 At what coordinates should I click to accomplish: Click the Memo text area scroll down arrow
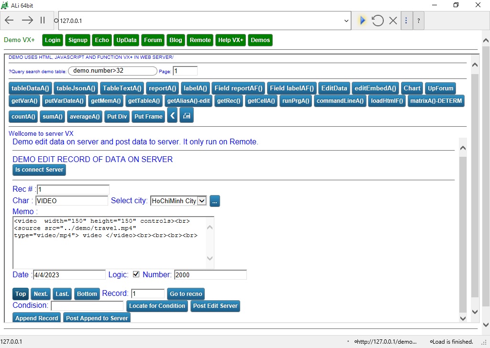tap(210, 259)
